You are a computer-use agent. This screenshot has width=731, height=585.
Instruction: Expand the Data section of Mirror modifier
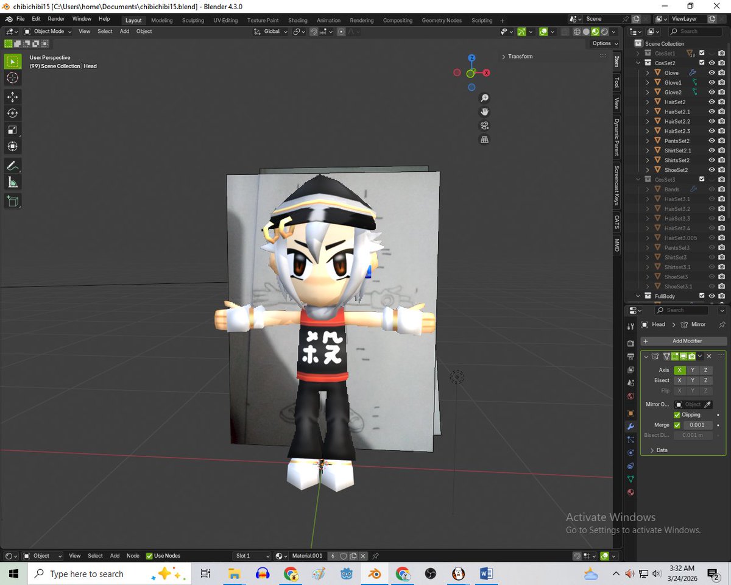(661, 450)
